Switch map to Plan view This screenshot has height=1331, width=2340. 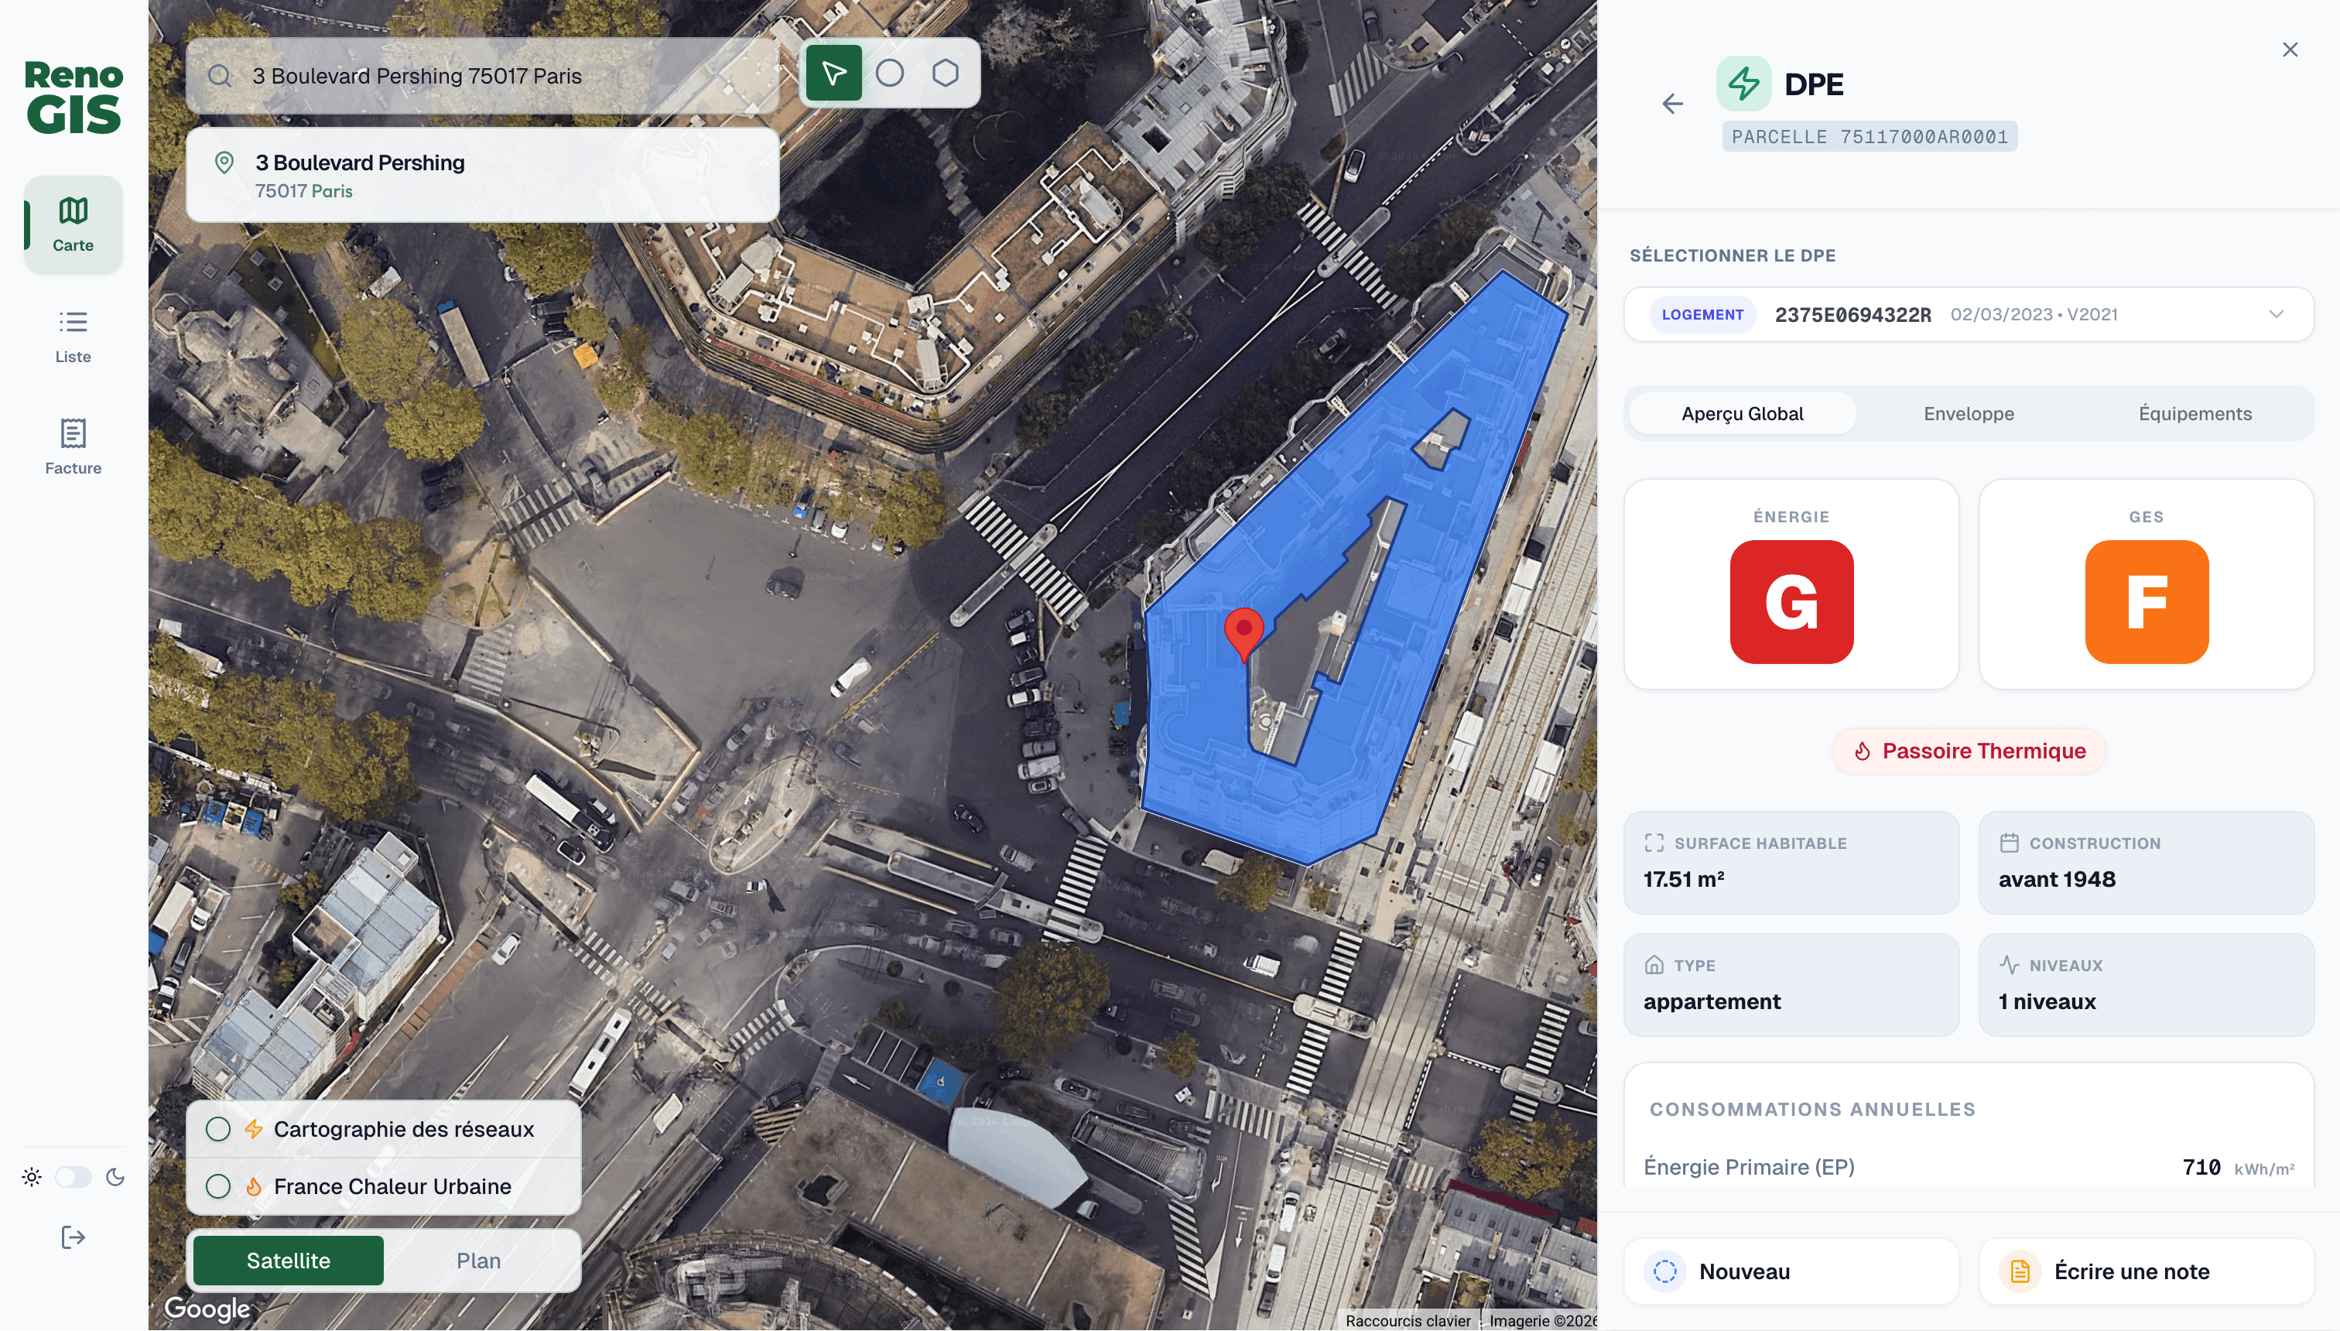tap(478, 1261)
